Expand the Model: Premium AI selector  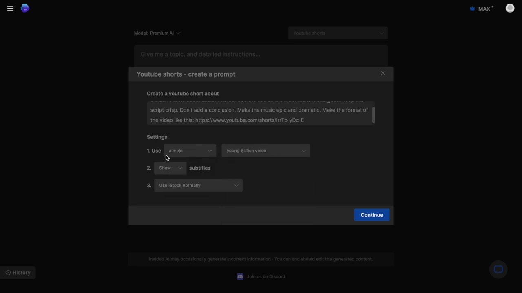(x=157, y=33)
